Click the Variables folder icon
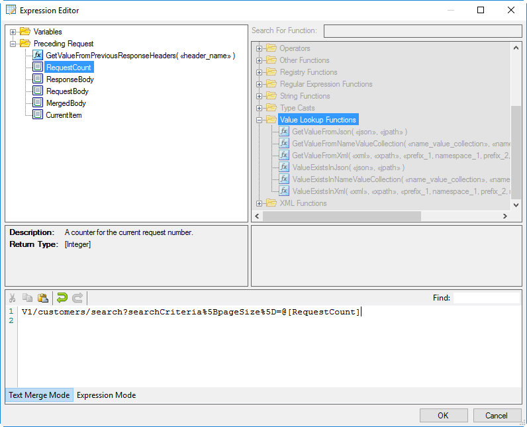This screenshot has height=427, width=527. [25, 31]
